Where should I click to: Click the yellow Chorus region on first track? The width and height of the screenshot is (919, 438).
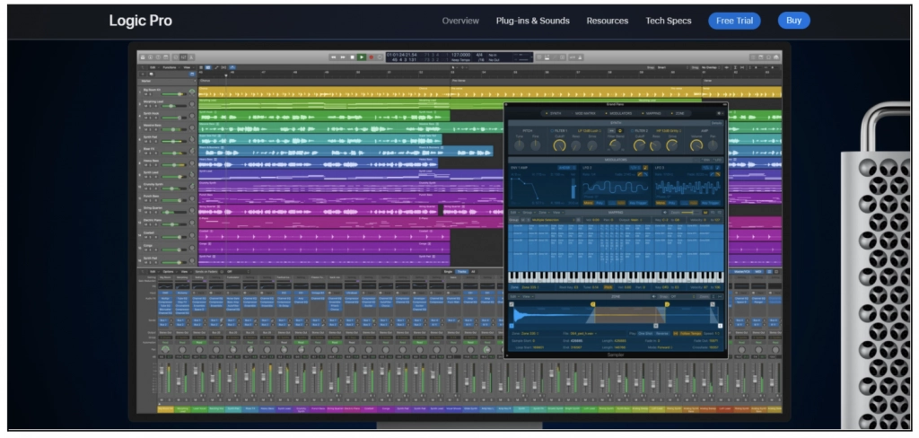[323, 92]
